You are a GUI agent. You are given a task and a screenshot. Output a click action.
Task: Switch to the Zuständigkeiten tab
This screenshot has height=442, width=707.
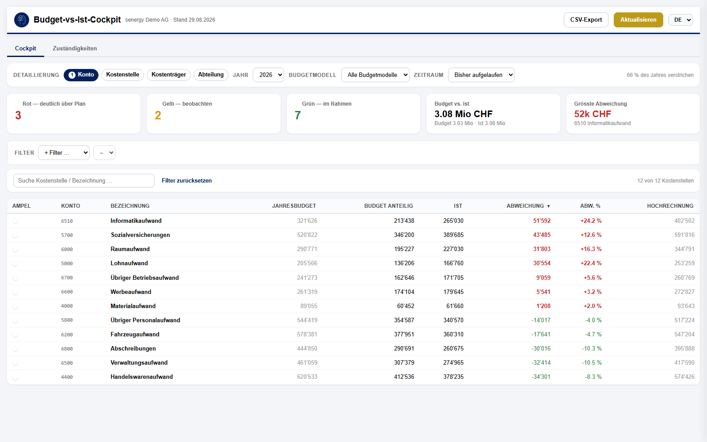pyautogui.click(x=75, y=49)
